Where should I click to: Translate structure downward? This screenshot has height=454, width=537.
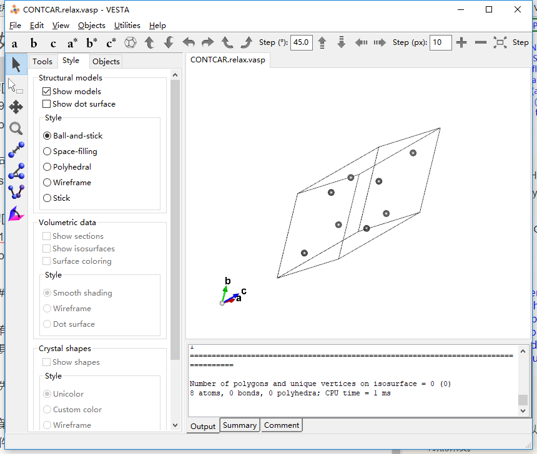coord(341,43)
